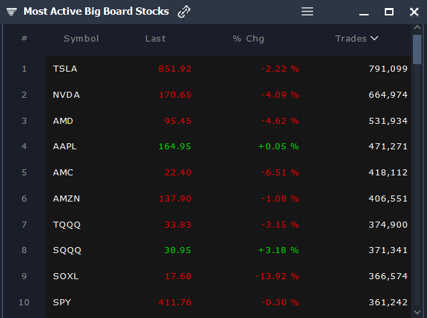Click the Symbol column header
Viewport: 427px width, 318px height.
pos(81,39)
